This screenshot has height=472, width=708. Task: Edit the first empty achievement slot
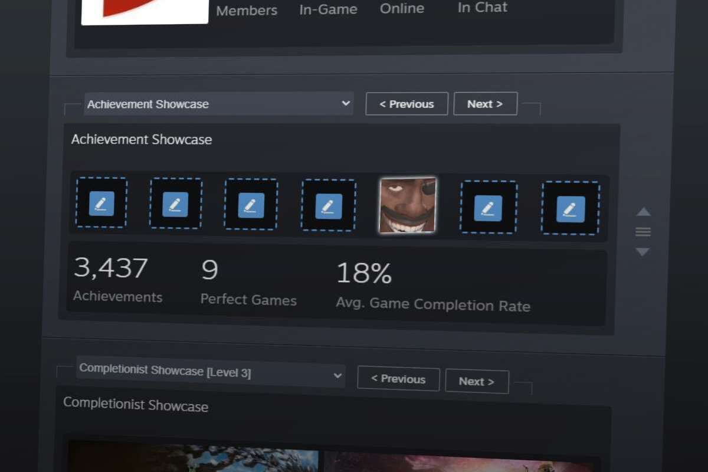(x=101, y=202)
